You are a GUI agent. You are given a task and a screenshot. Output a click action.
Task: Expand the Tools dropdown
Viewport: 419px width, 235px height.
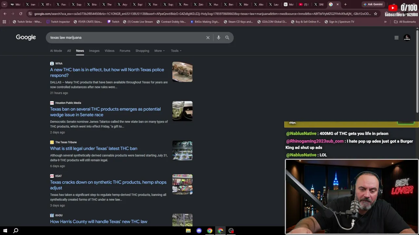(176, 51)
